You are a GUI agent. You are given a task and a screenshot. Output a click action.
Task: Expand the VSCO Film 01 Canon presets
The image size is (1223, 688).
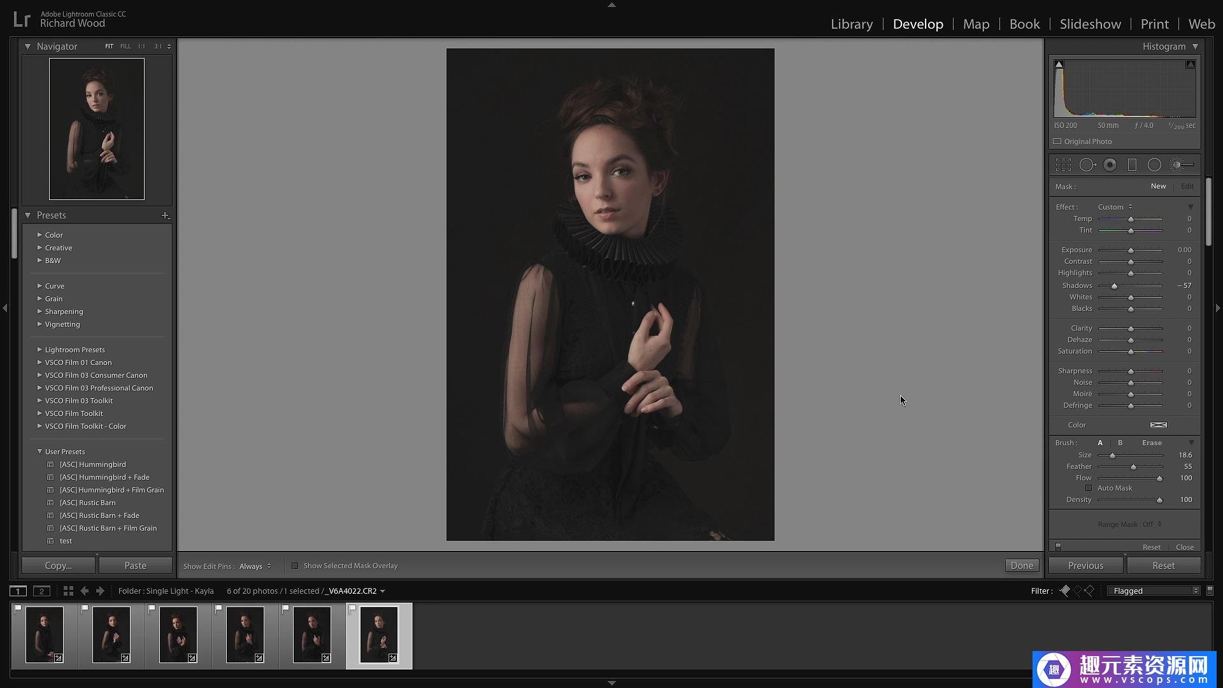39,362
